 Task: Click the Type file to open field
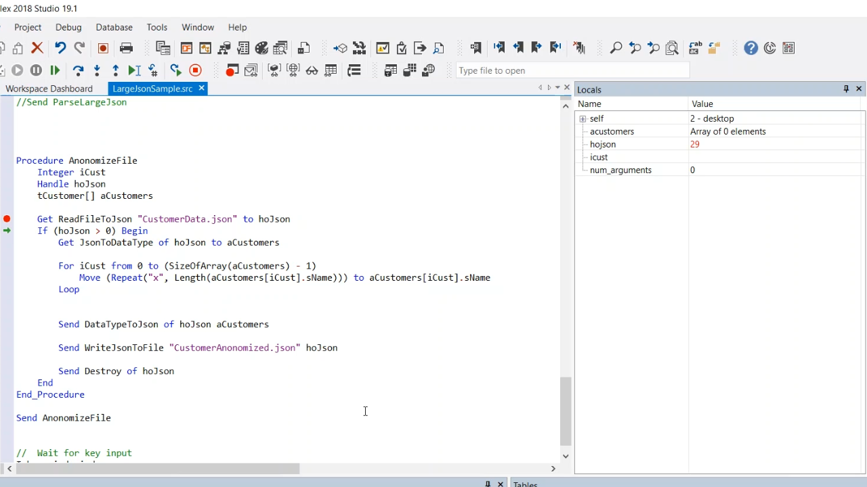(x=572, y=70)
